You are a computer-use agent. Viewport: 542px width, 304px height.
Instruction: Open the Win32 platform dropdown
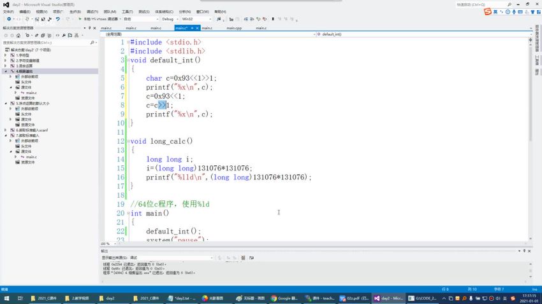point(191,19)
